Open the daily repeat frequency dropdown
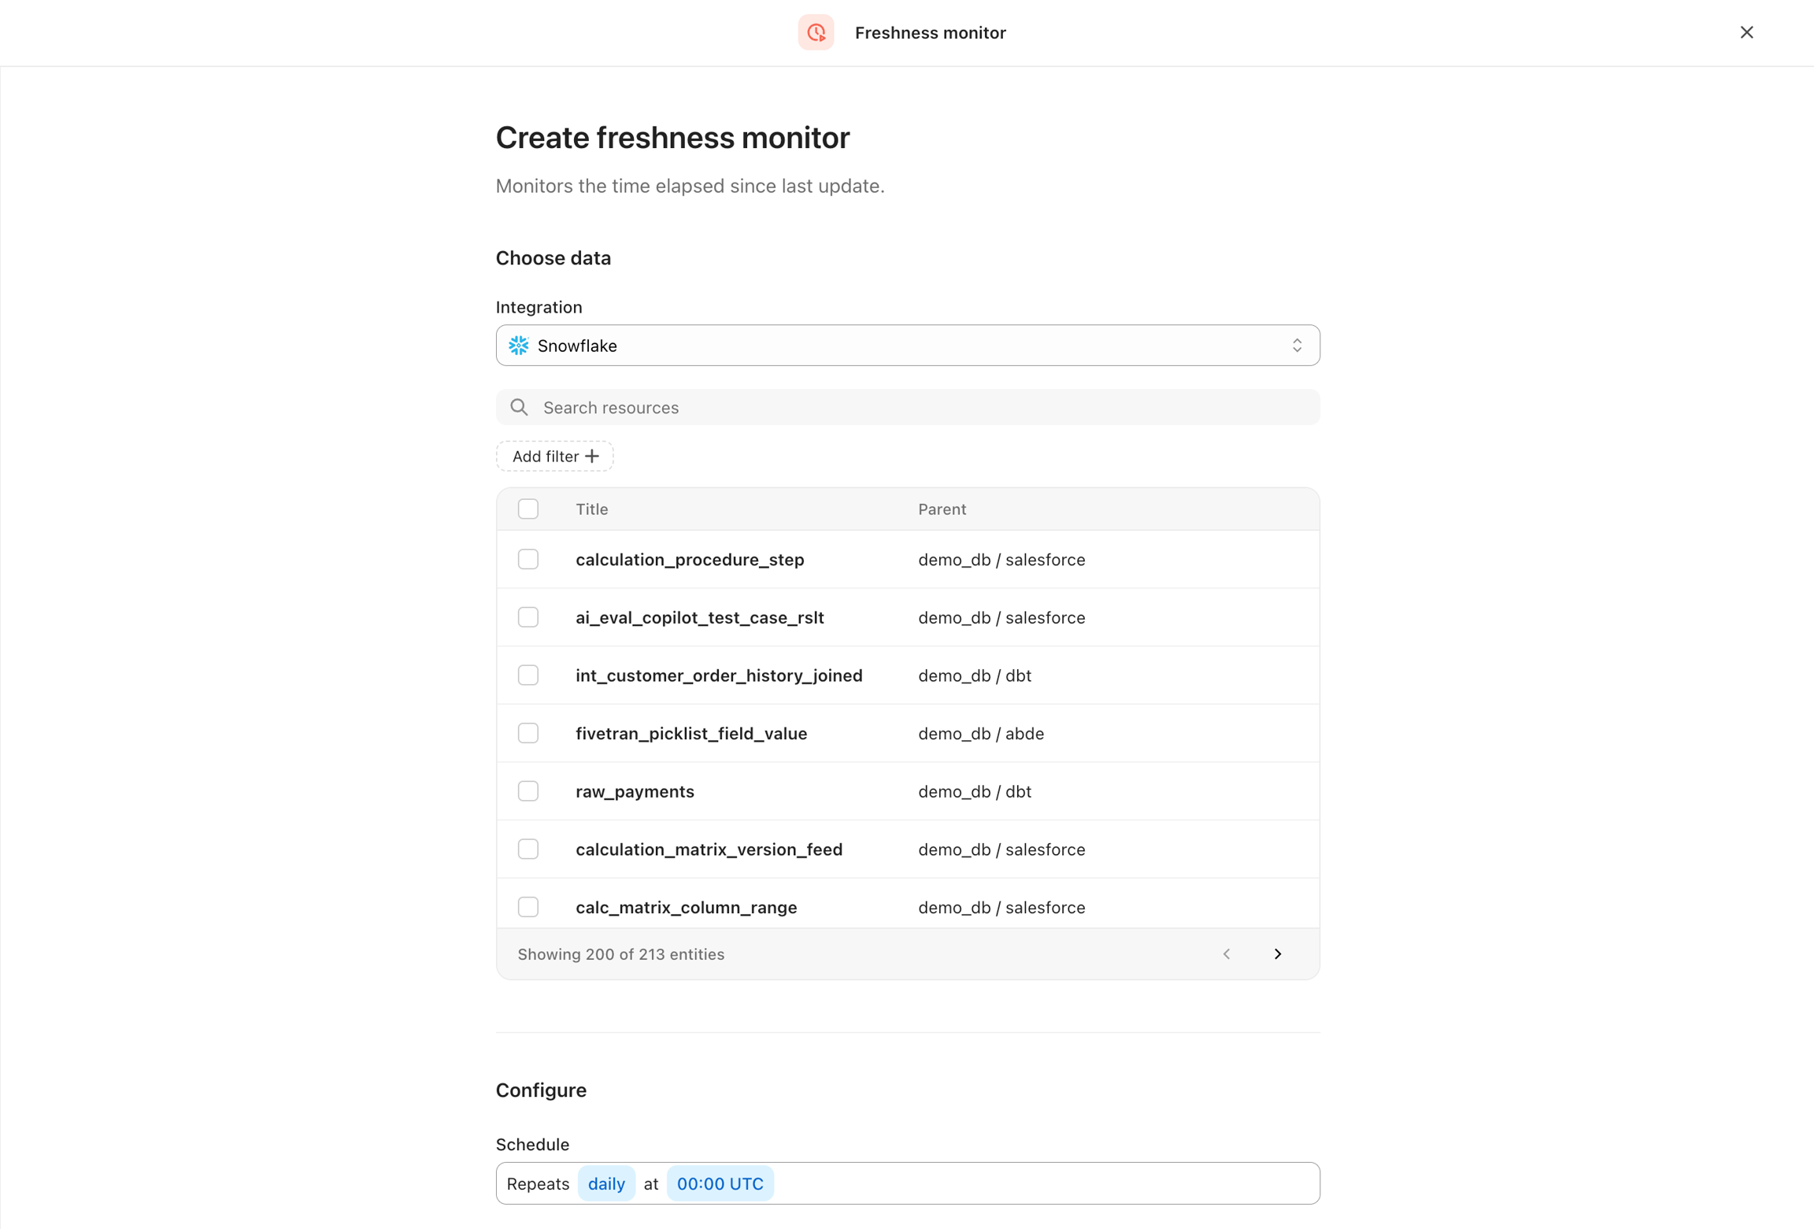This screenshot has width=1814, height=1229. click(x=606, y=1183)
